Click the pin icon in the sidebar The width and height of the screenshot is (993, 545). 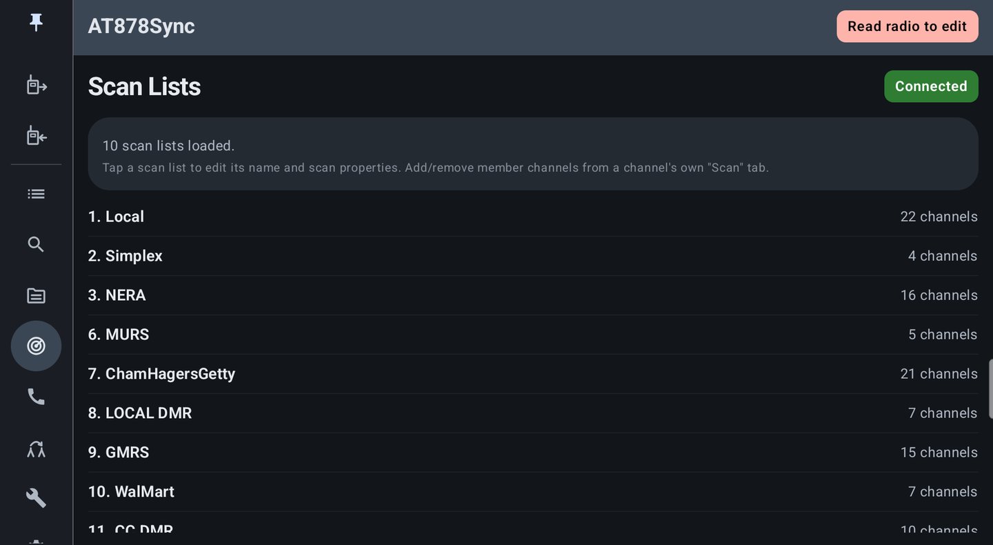tap(36, 23)
